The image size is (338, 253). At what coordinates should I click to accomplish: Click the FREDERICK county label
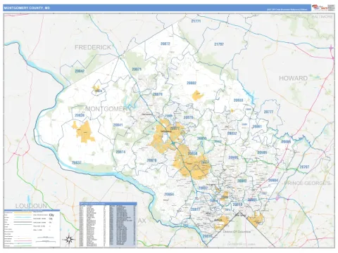click(x=93, y=47)
